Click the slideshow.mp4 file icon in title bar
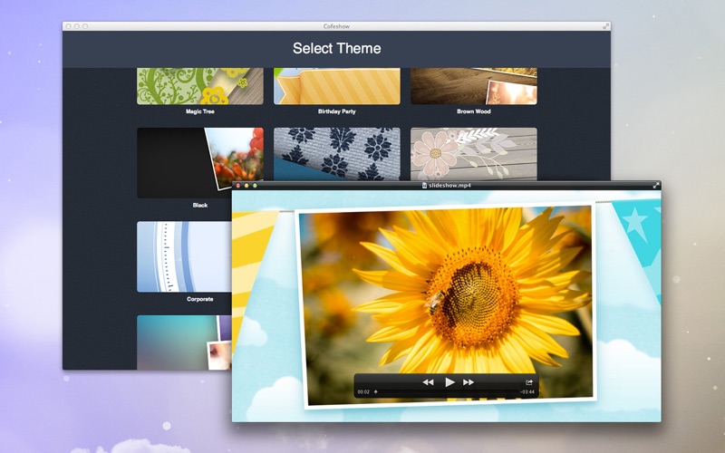 [x=426, y=185]
